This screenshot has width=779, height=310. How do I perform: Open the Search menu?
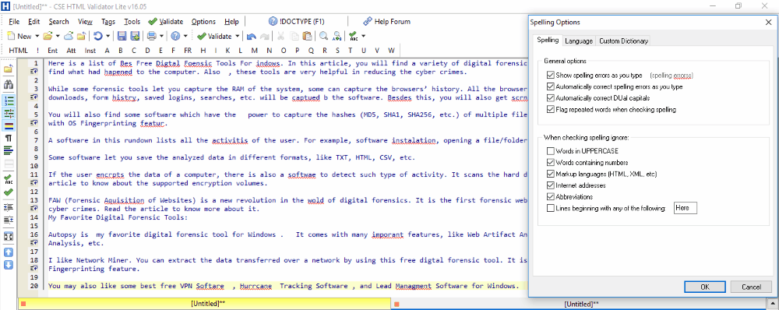[58, 22]
